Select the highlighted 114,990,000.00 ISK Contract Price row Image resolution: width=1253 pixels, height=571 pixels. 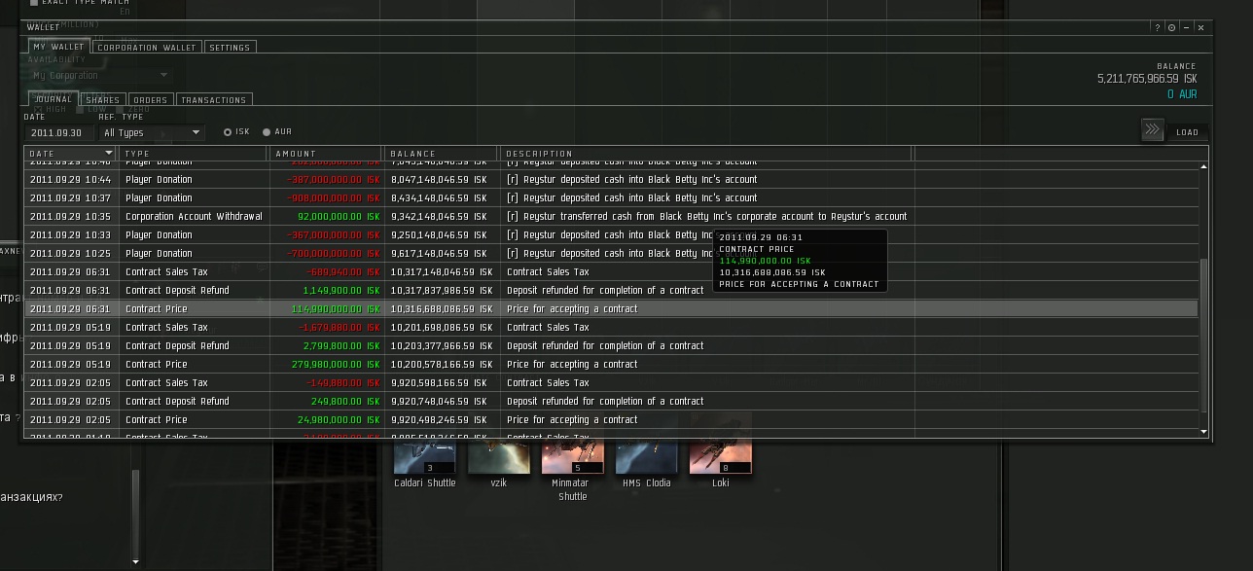pyautogui.click(x=611, y=308)
